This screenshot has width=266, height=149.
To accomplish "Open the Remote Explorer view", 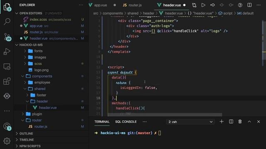I will click(x=7, y=66).
